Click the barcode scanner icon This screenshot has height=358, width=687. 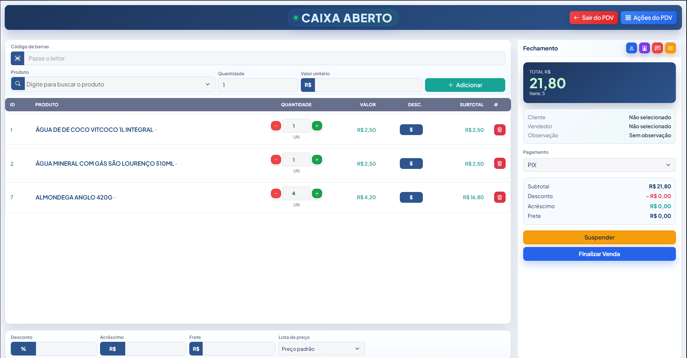(18, 58)
